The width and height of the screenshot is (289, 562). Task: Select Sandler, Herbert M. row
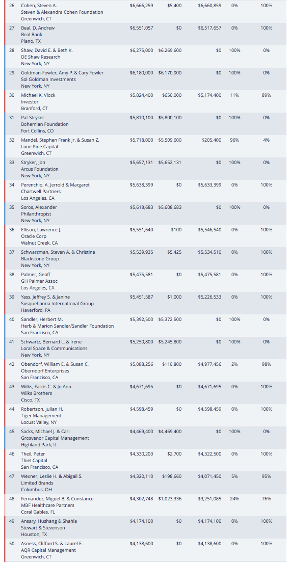pyautogui.click(x=146, y=326)
